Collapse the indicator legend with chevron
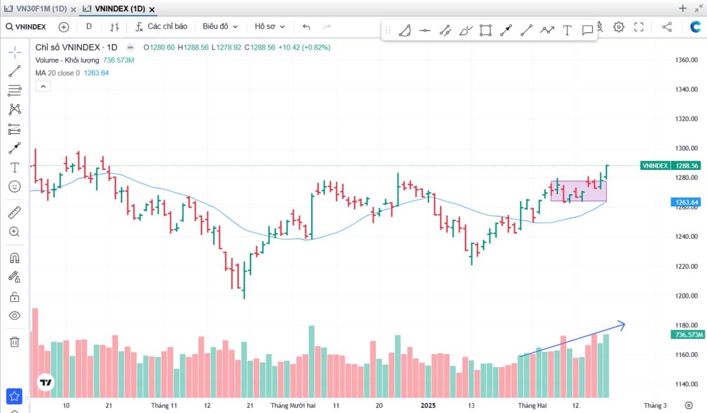This screenshot has height=413, width=707. coord(44,86)
